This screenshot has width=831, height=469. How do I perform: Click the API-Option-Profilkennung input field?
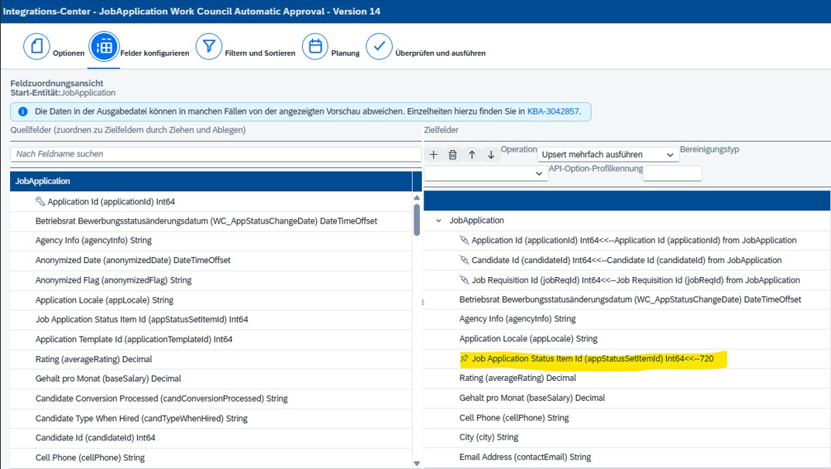pos(672,174)
